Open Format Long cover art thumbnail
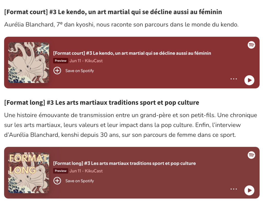The image size is (263, 205). (29, 173)
